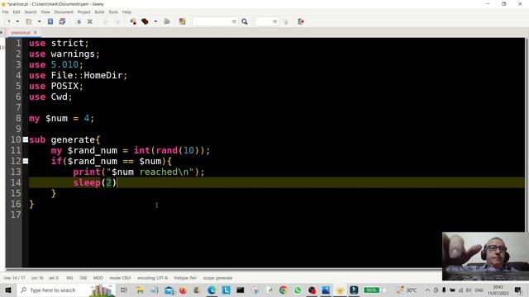Open the Search menu
This screenshot has width=529, height=297.
31,12
